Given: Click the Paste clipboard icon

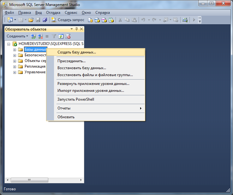Looking at the screenshot, I should point(134,20).
